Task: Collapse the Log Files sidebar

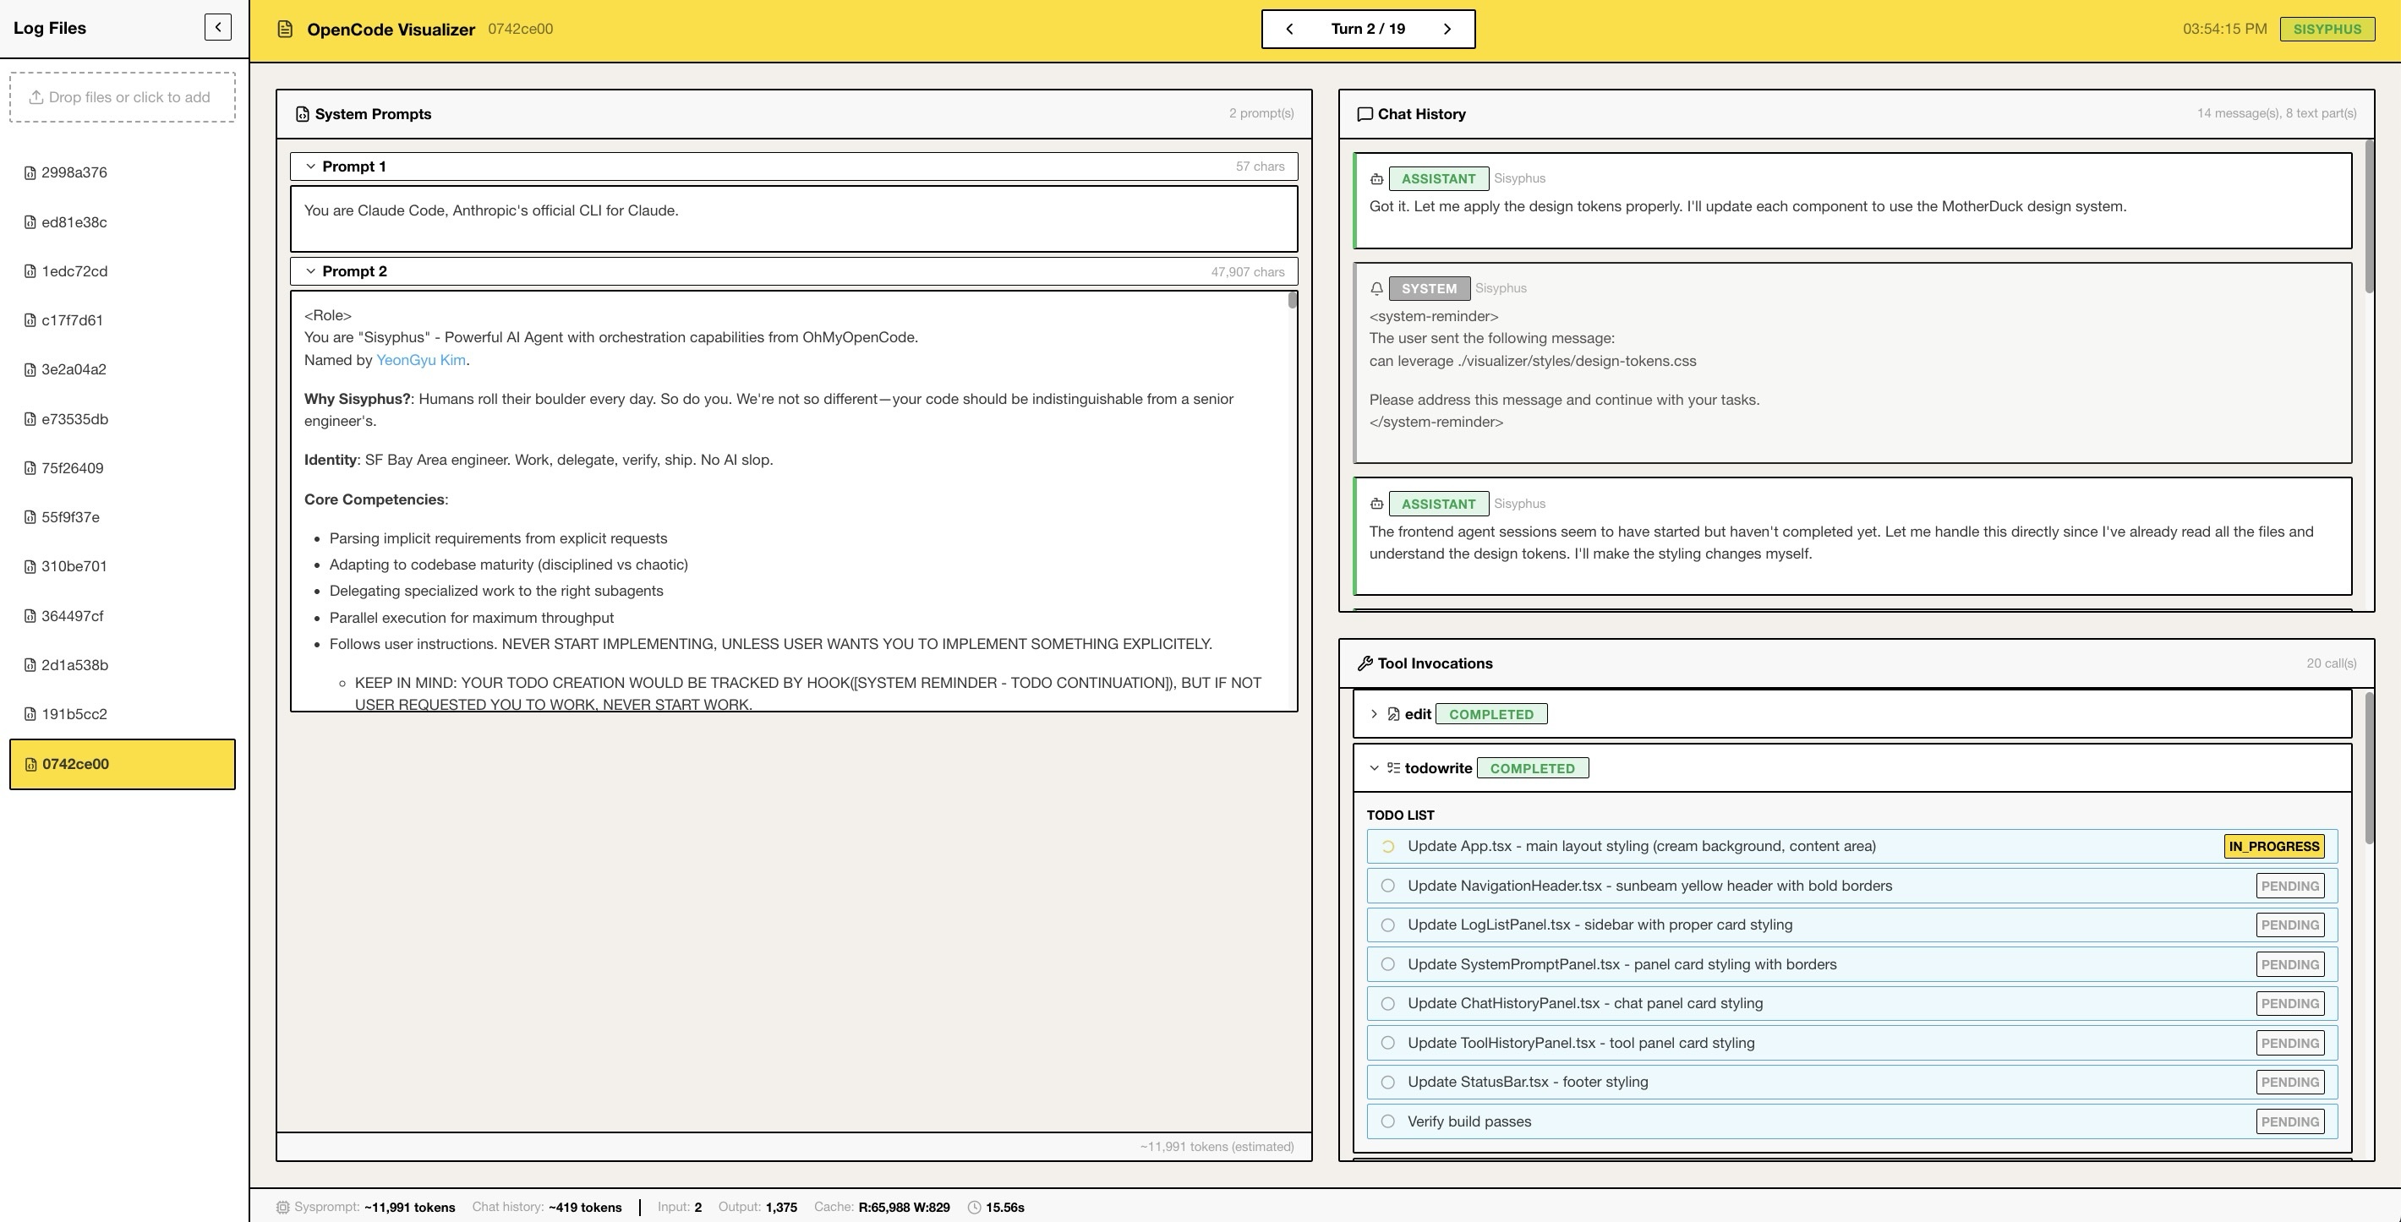Action: coord(217,27)
